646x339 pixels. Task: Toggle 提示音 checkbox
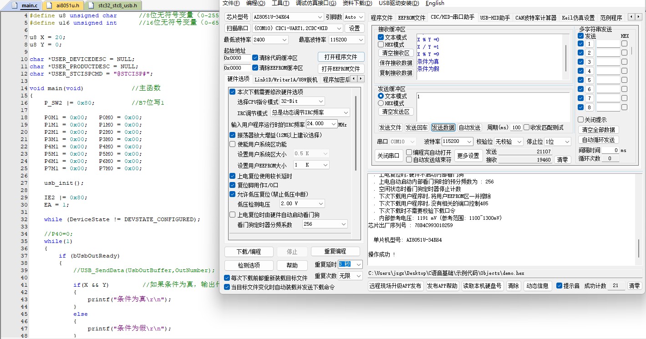point(560,286)
